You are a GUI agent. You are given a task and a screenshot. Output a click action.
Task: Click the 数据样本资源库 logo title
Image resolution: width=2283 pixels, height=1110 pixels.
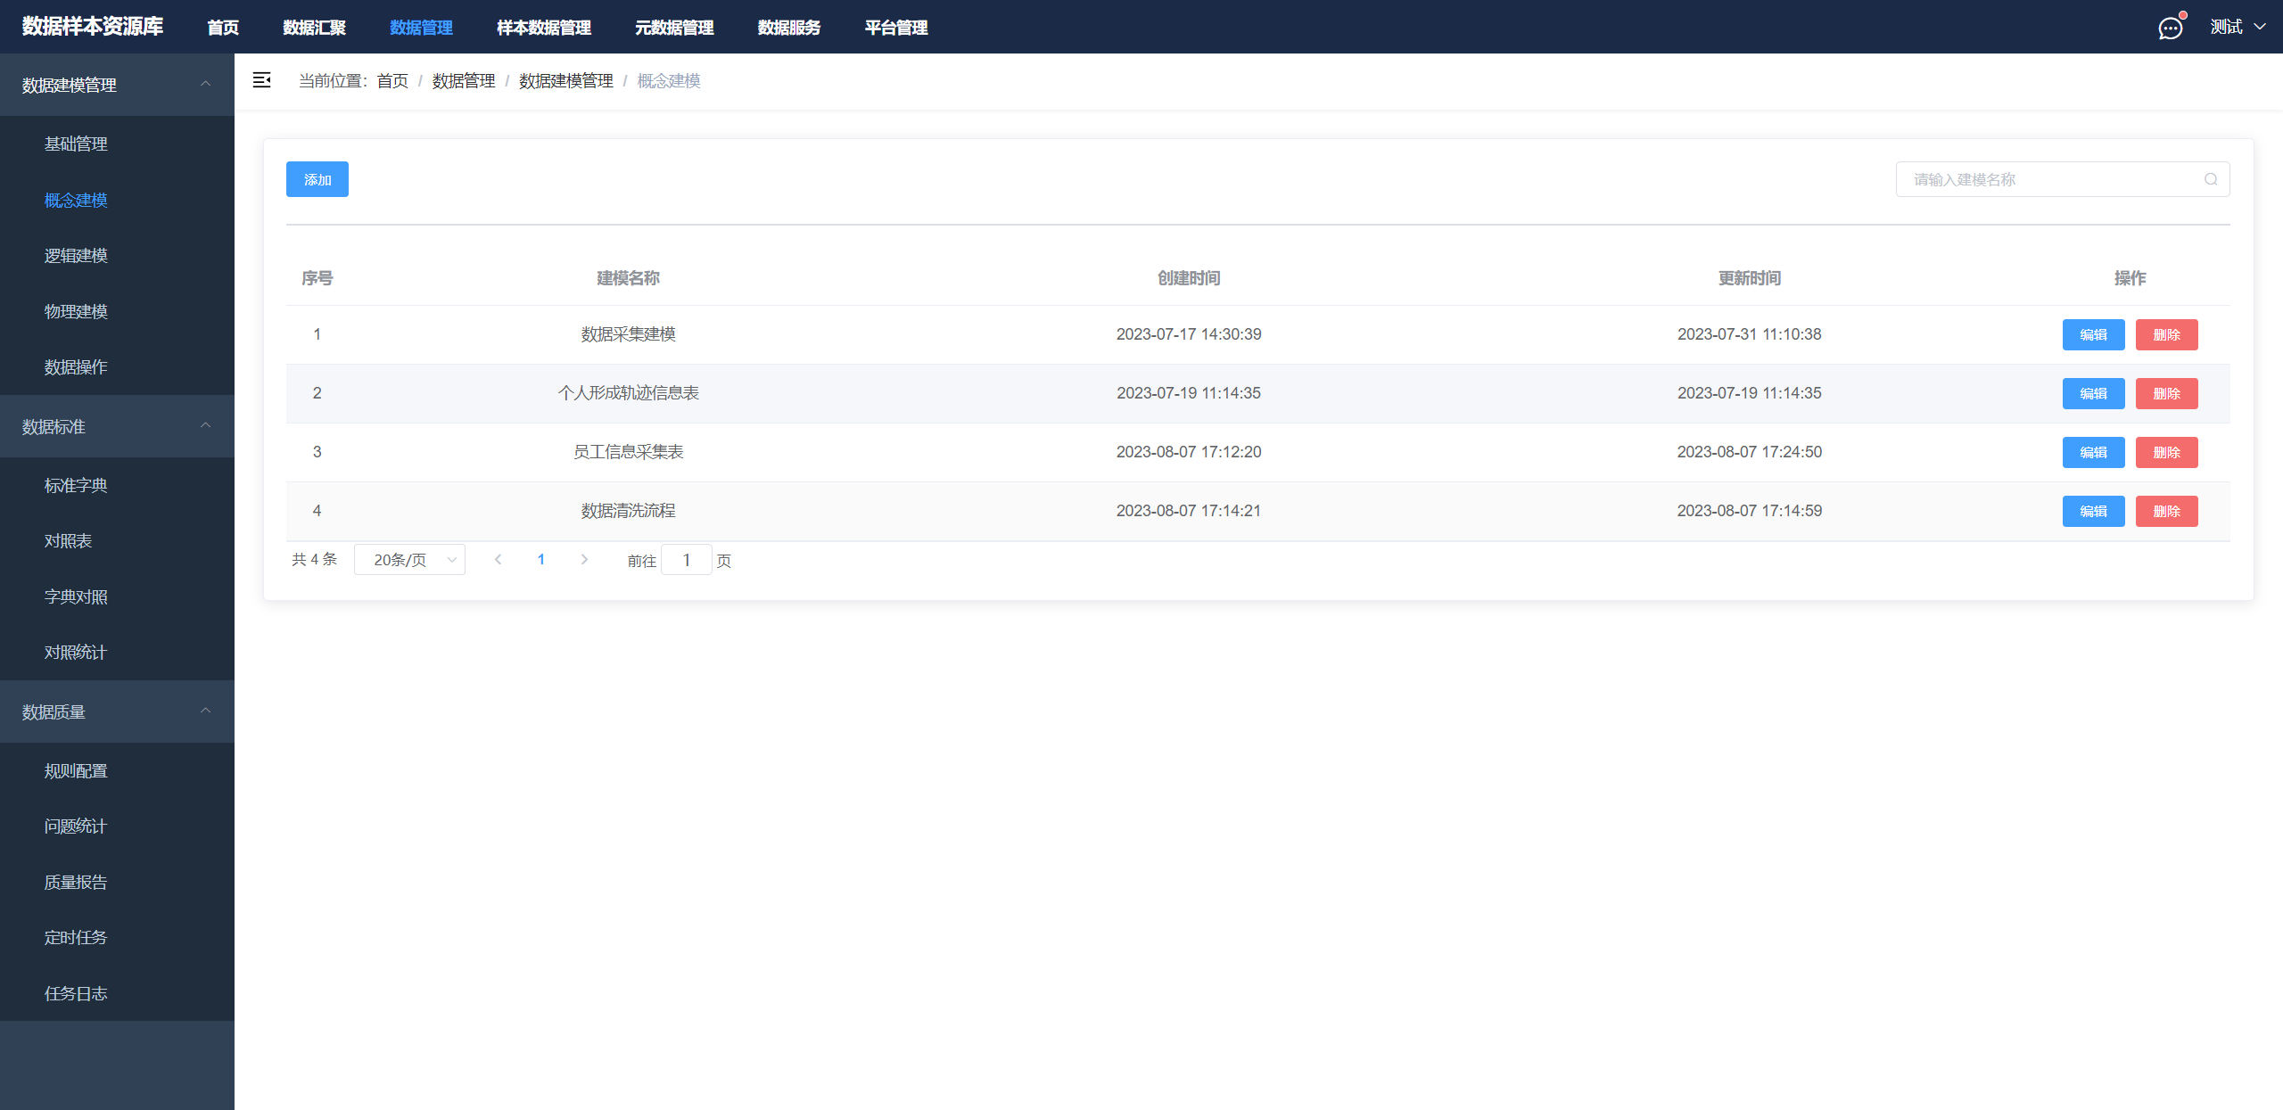[x=93, y=27]
